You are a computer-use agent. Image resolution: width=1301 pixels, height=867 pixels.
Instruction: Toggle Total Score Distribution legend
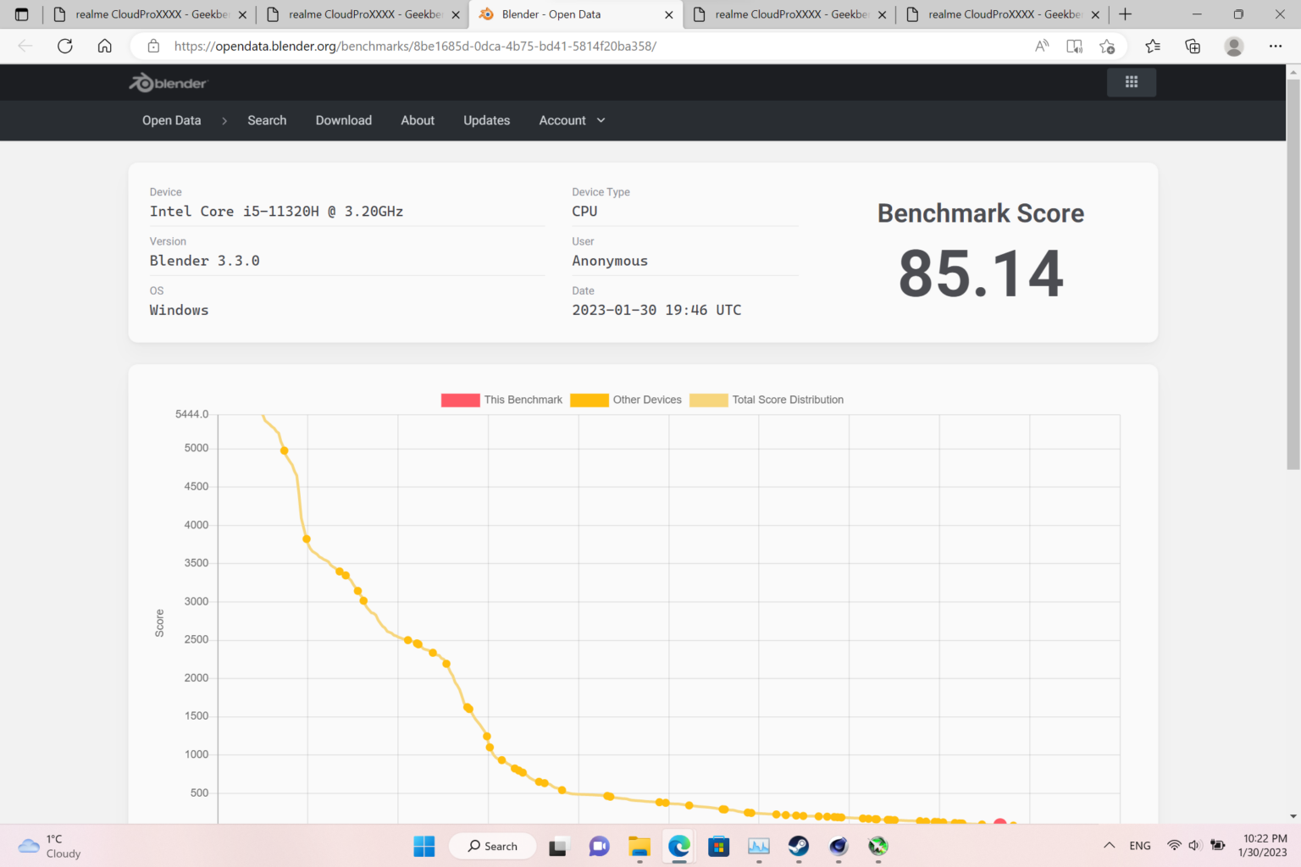pyautogui.click(x=767, y=400)
